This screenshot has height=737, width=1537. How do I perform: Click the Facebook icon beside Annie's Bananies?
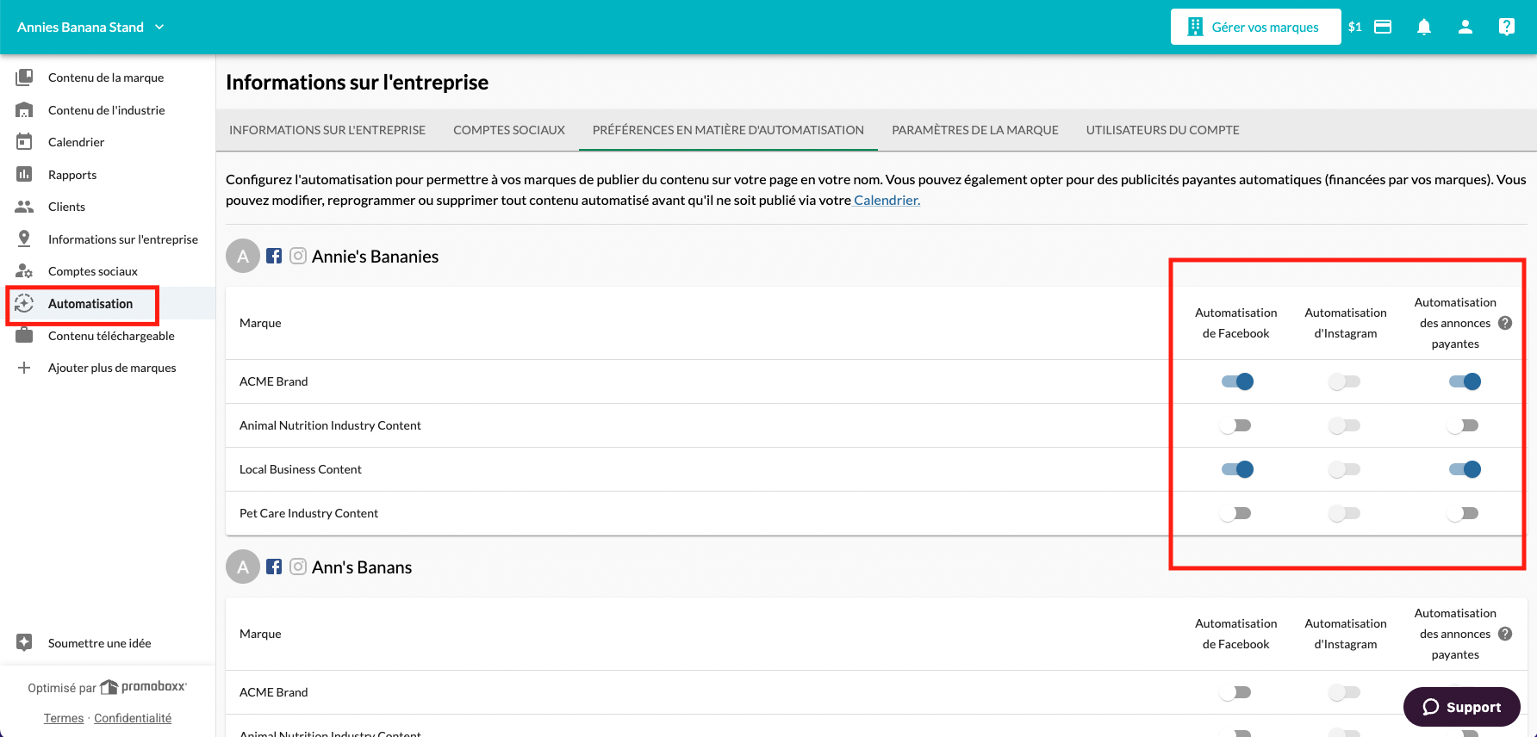274,256
